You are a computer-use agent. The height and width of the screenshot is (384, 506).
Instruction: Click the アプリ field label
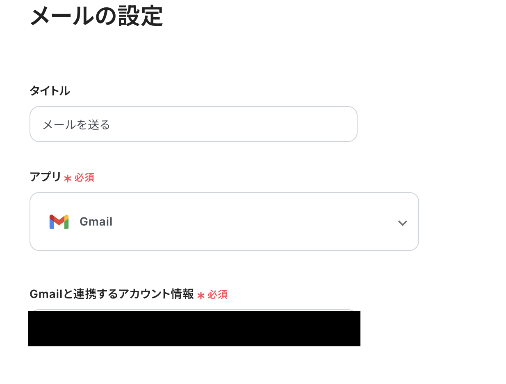[45, 177]
